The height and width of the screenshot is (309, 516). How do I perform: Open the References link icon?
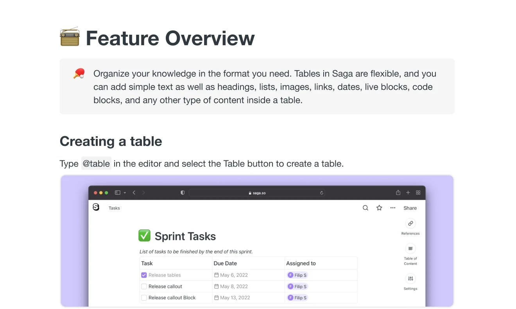[x=410, y=224]
